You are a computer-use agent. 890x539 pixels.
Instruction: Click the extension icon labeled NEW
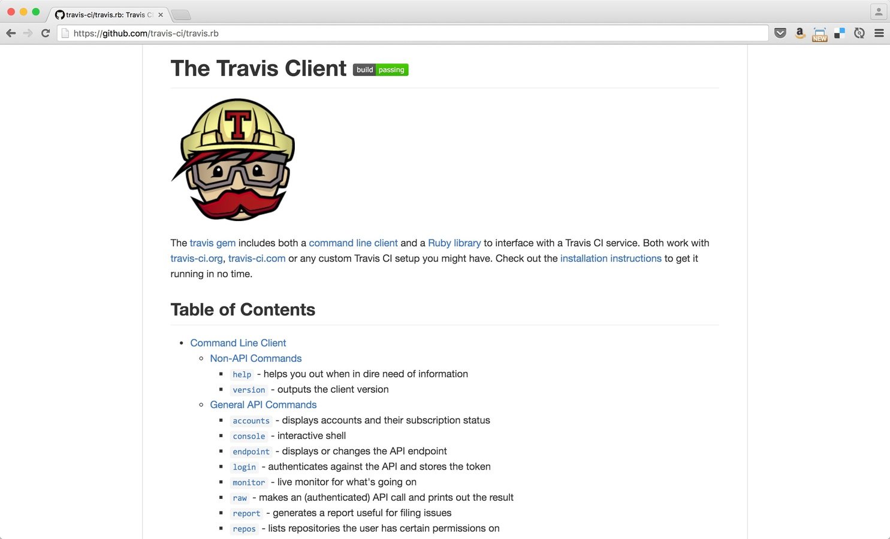click(820, 34)
